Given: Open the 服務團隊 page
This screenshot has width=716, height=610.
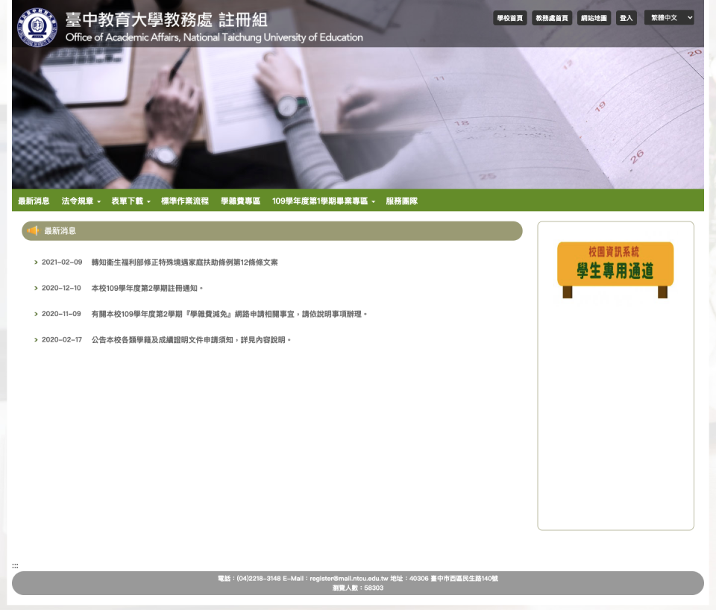Looking at the screenshot, I should tap(401, 201).
